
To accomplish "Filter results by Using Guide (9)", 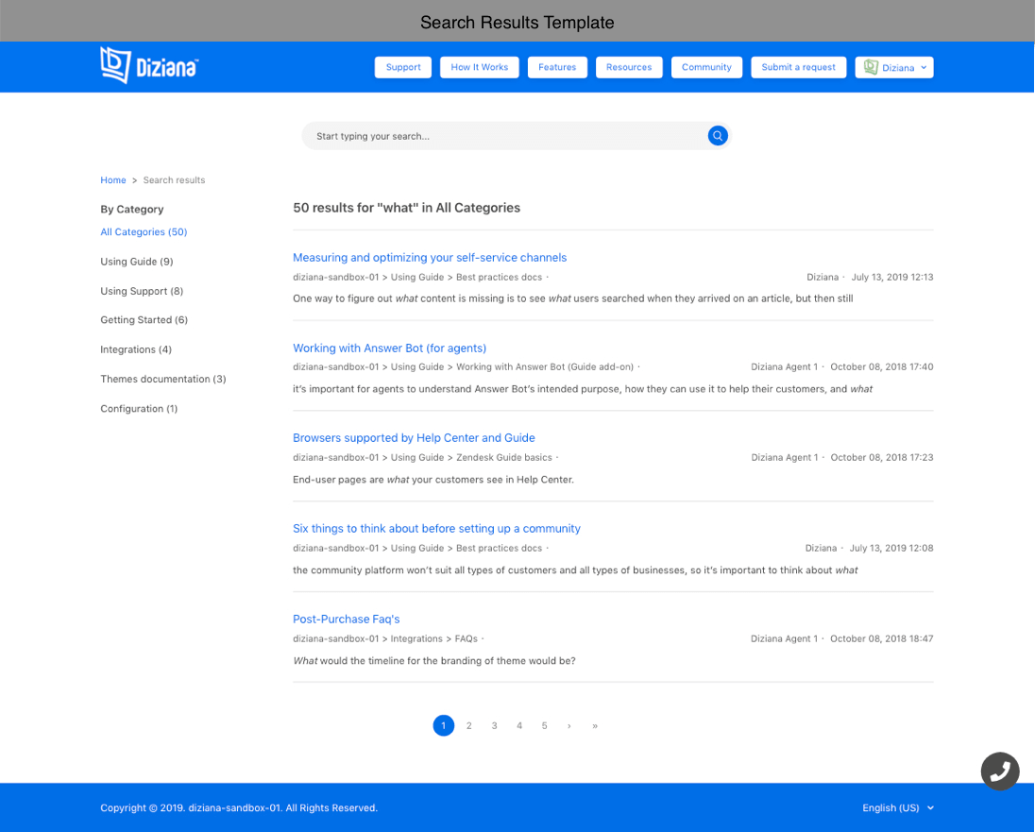I will 137,262.
